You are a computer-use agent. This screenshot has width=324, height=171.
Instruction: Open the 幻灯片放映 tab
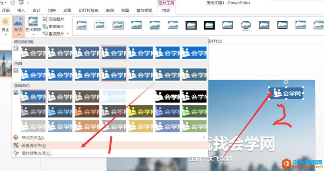click(89, 10)
